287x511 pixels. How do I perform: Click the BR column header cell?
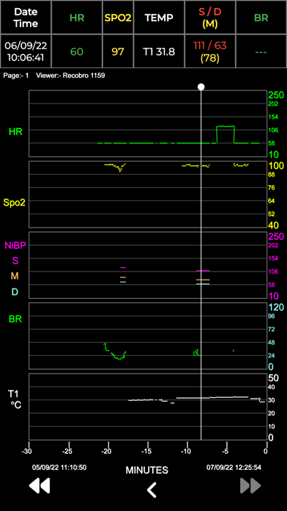pyautogui.click(x=261, y=18)
